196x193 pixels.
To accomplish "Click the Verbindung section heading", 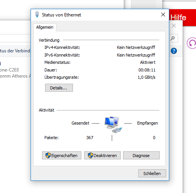I will point(49,40).
